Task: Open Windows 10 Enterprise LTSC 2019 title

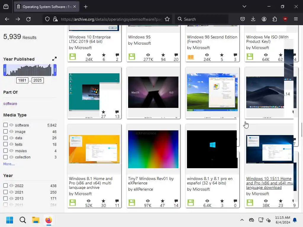Action: [x=90, y=39]
